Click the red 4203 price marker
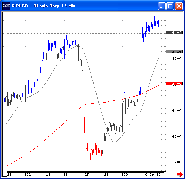Image resolution: width=185 pixels, height=179 pixels. pyautogui.click(x=174, y=84)
